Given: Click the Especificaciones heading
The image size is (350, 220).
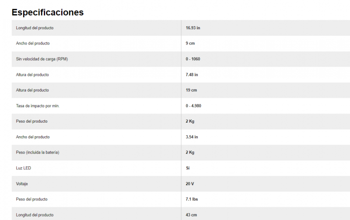Looking at the screenshot, I should point(48,12).
